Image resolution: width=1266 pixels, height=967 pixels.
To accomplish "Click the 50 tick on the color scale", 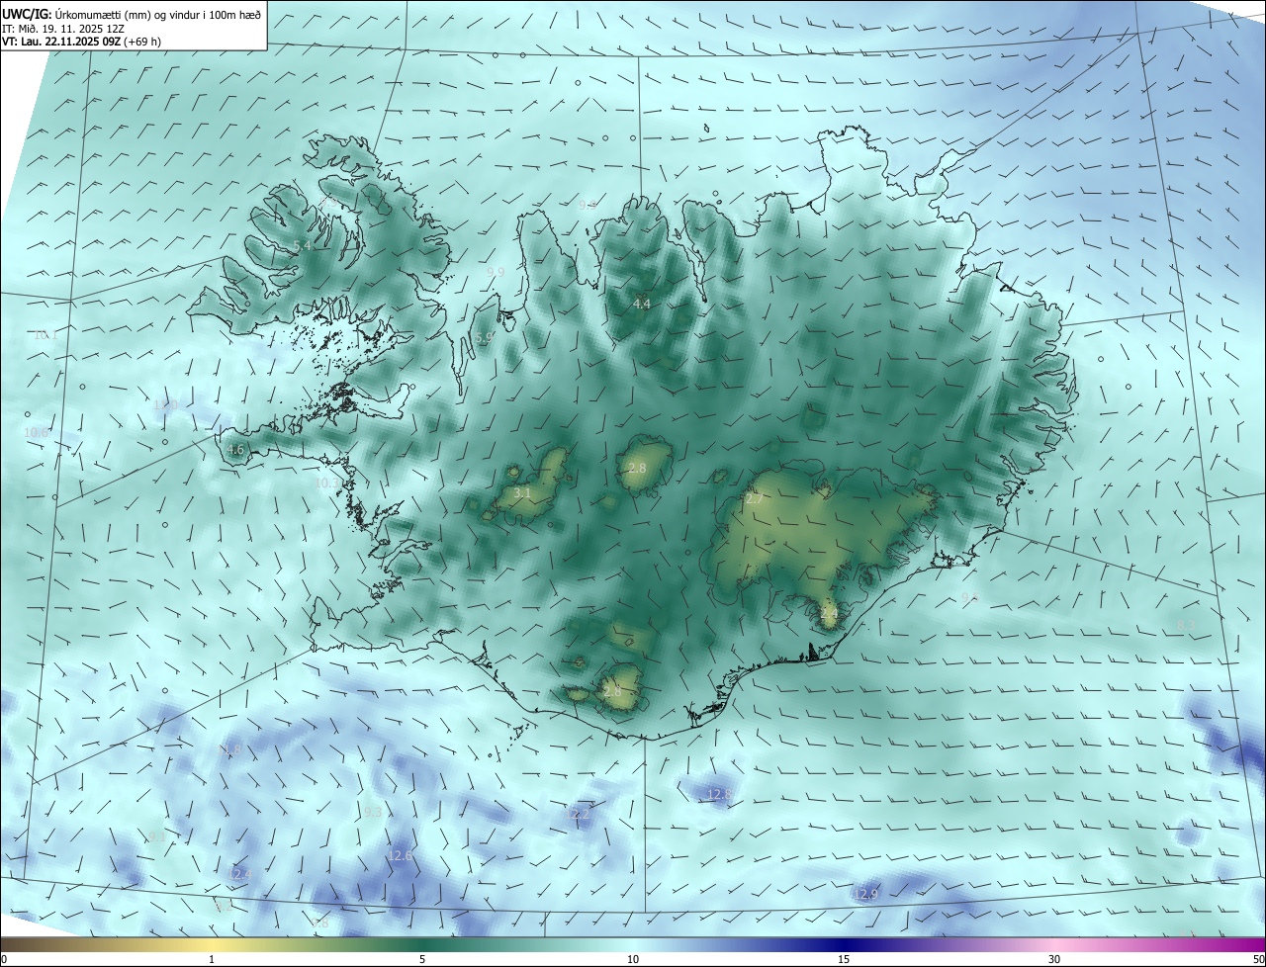I will pyautogui.click(x=1258, y=959).
